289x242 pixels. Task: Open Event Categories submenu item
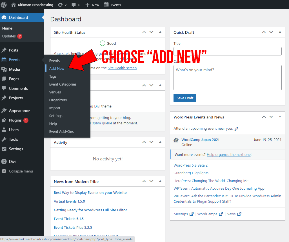coord(63,84)
